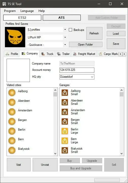Switch to the Truck tab
The image size is (128, 183).
click(47, 54)
